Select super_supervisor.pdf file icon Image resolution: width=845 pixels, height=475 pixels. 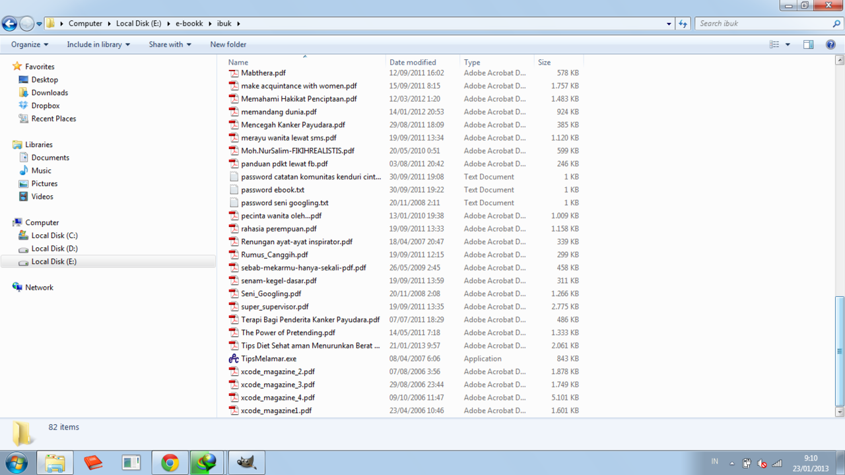(234, 307)
